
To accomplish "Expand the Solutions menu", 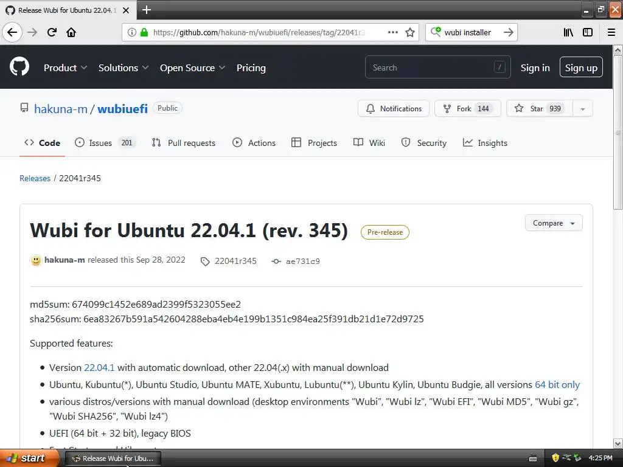I will tap(124, 68).
